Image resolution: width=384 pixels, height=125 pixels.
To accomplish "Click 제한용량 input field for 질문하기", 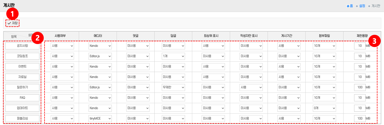I will click(359, 87).
